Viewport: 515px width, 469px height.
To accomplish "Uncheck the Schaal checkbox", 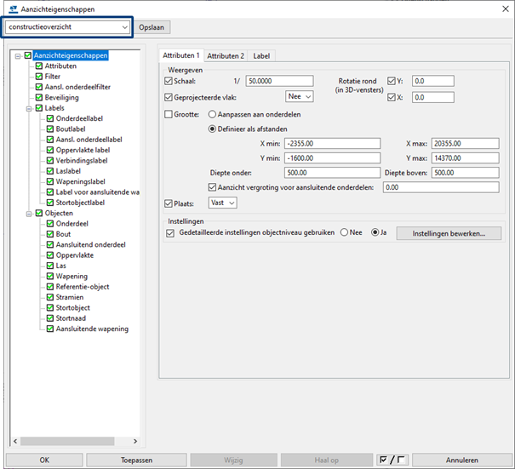I will click(x=169, y=81).
